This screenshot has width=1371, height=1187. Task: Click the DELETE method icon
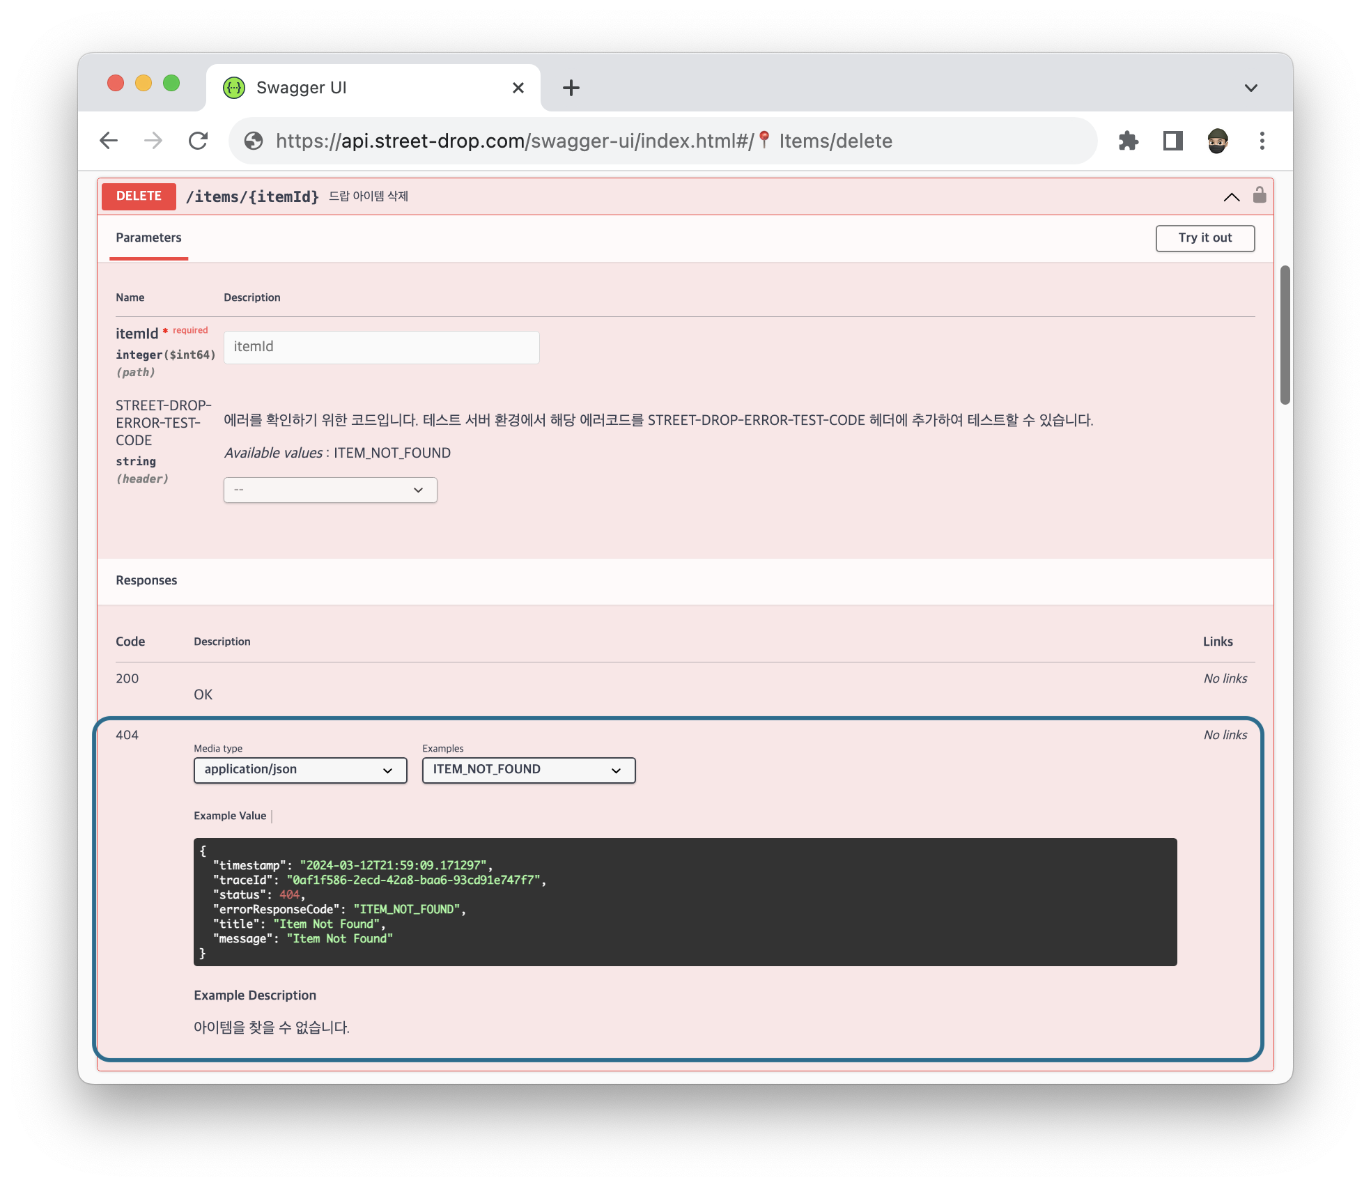(137, 195)
